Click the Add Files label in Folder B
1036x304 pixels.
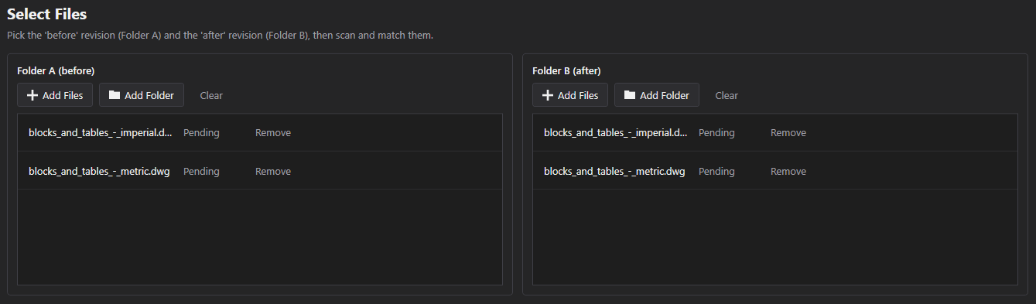point(578,95)
